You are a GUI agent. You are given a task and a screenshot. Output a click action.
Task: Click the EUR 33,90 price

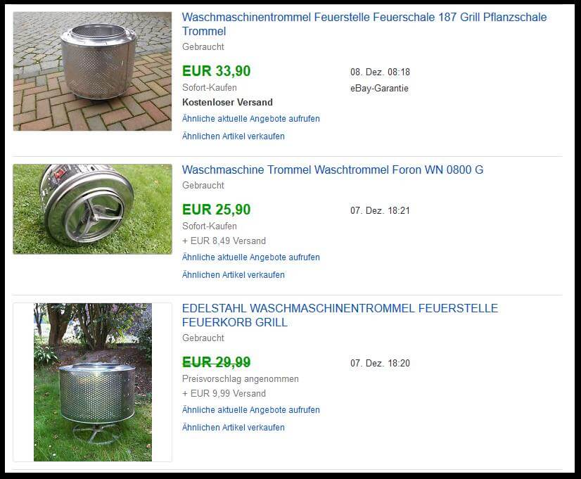(217, 71)
